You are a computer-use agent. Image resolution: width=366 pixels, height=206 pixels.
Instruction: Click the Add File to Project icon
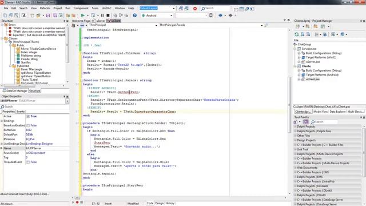pos(67,15)
